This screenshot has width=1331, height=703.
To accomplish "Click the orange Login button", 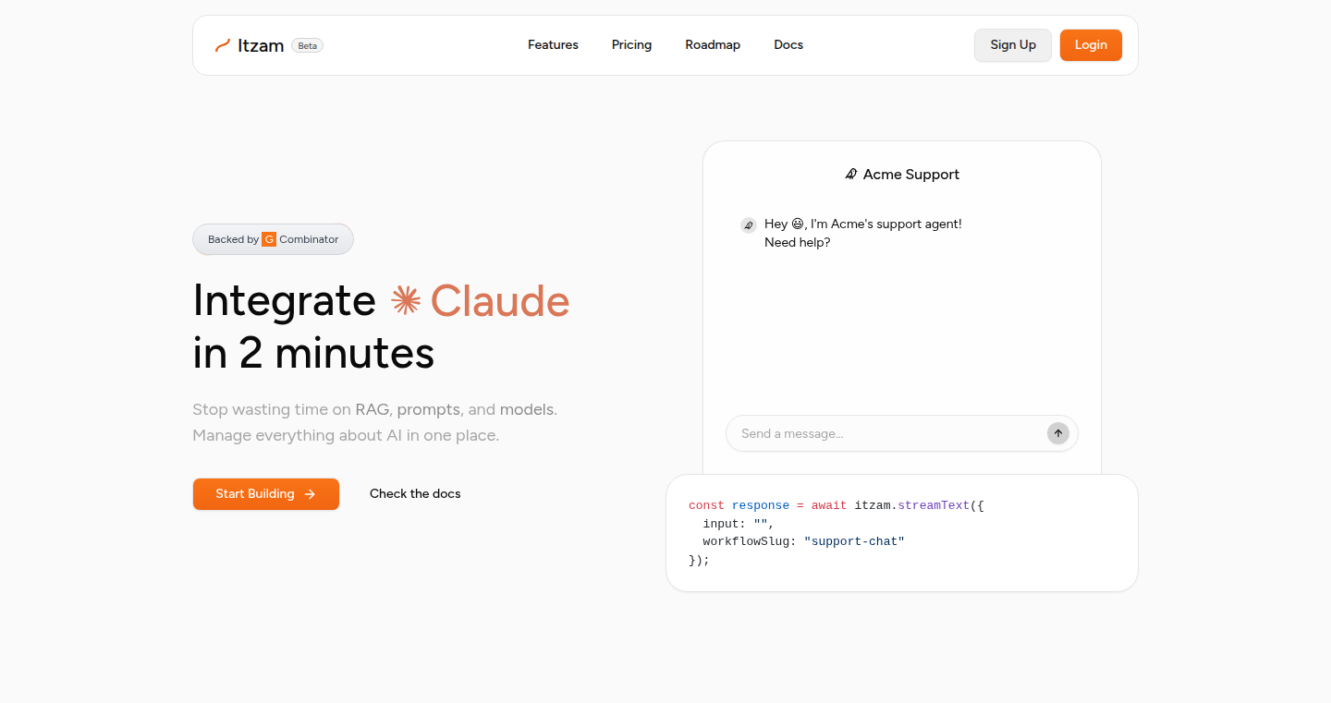I will [1091, 44].
